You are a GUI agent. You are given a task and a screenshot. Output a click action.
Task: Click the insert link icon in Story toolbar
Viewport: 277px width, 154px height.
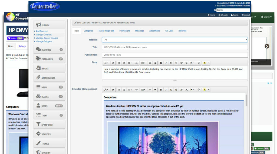click(x=150, y=63)
